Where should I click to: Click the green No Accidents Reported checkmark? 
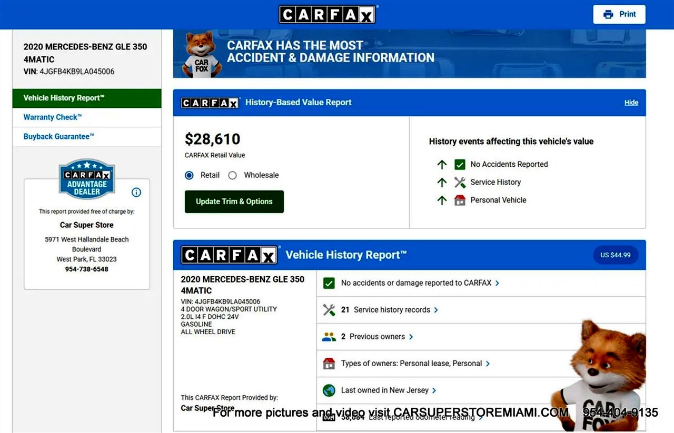tap(460, 164)
